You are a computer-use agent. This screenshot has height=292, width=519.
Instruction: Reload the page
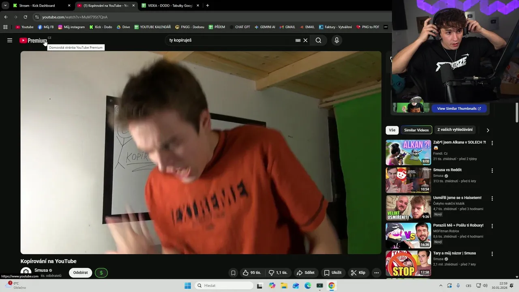point(25,17)
